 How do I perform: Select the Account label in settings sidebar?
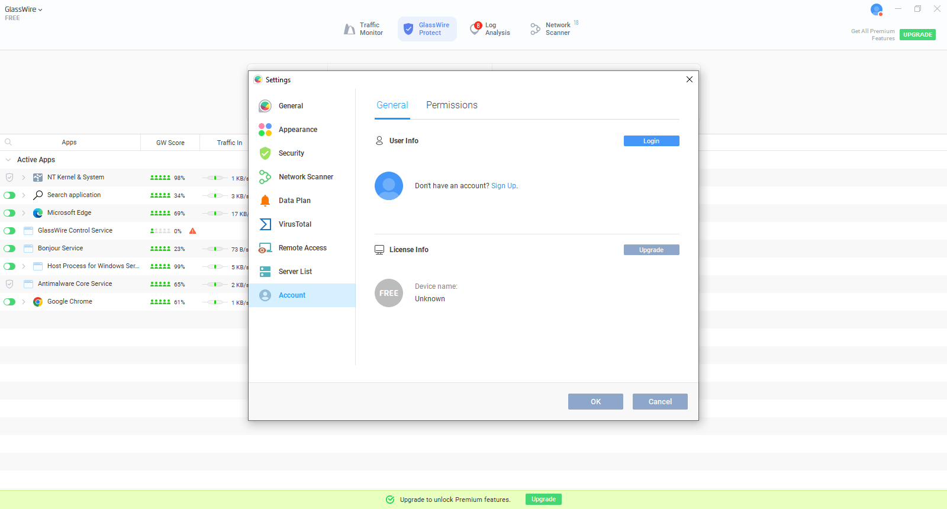(x=292, y=295)
